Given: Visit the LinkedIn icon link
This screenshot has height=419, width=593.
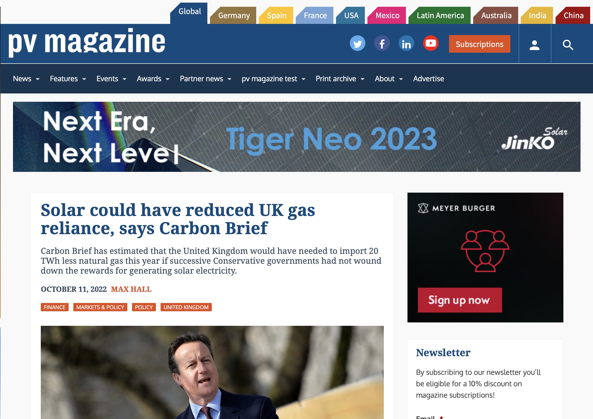Looking at the screenshot, I should [x=406, y=43].
